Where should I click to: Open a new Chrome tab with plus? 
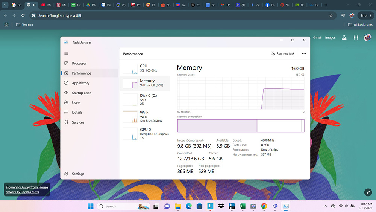tap(326, 5)
